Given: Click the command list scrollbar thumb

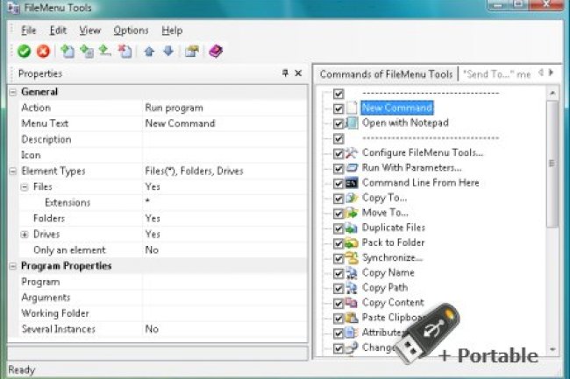Looking at the screenshot, I should click(x=552, y=164).
